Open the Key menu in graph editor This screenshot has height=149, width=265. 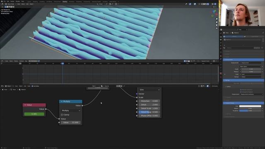(26, 61)
